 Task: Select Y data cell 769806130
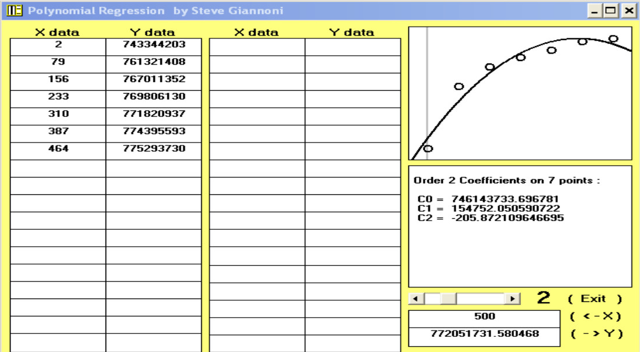coord(154,99)
